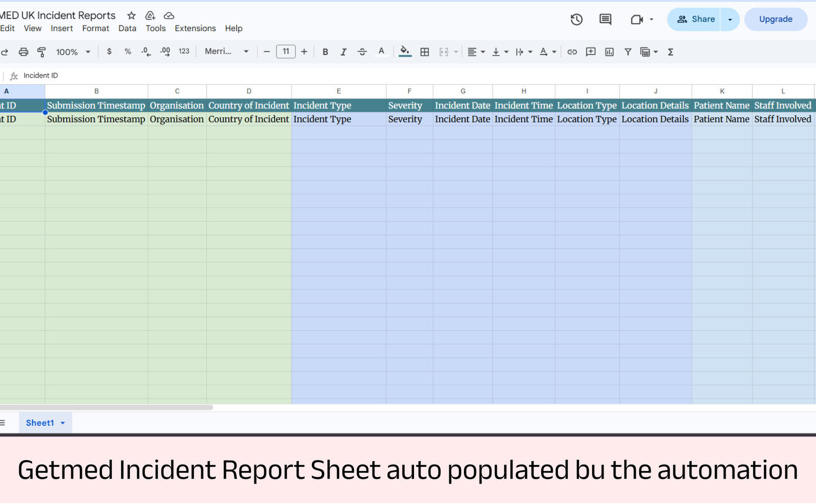
Task: Select the Paint format tool
Action: [42, 52]
